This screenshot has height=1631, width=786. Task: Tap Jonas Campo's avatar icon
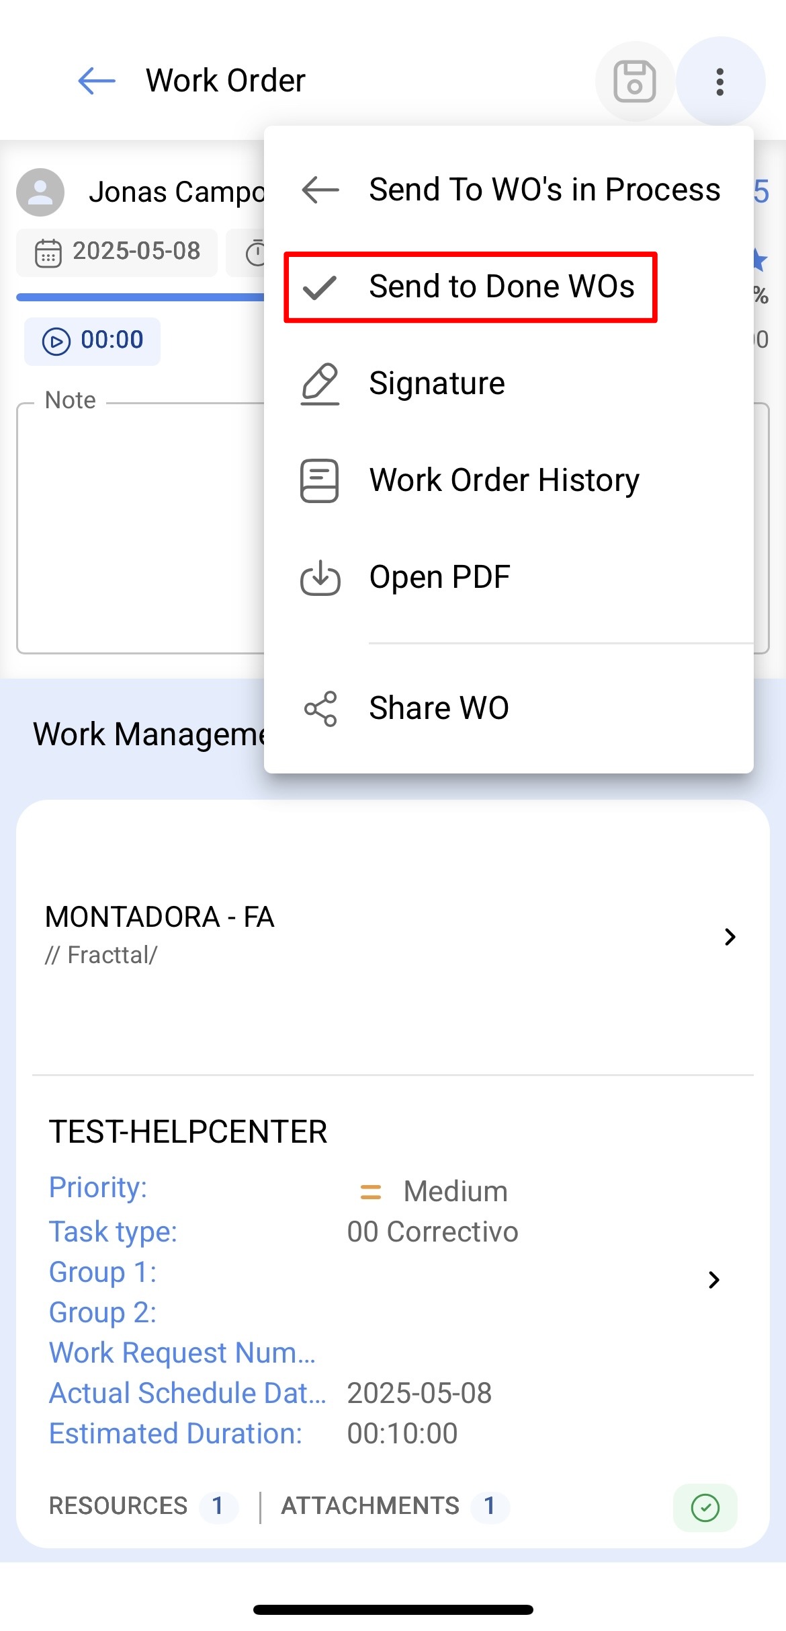pos(40,192)
